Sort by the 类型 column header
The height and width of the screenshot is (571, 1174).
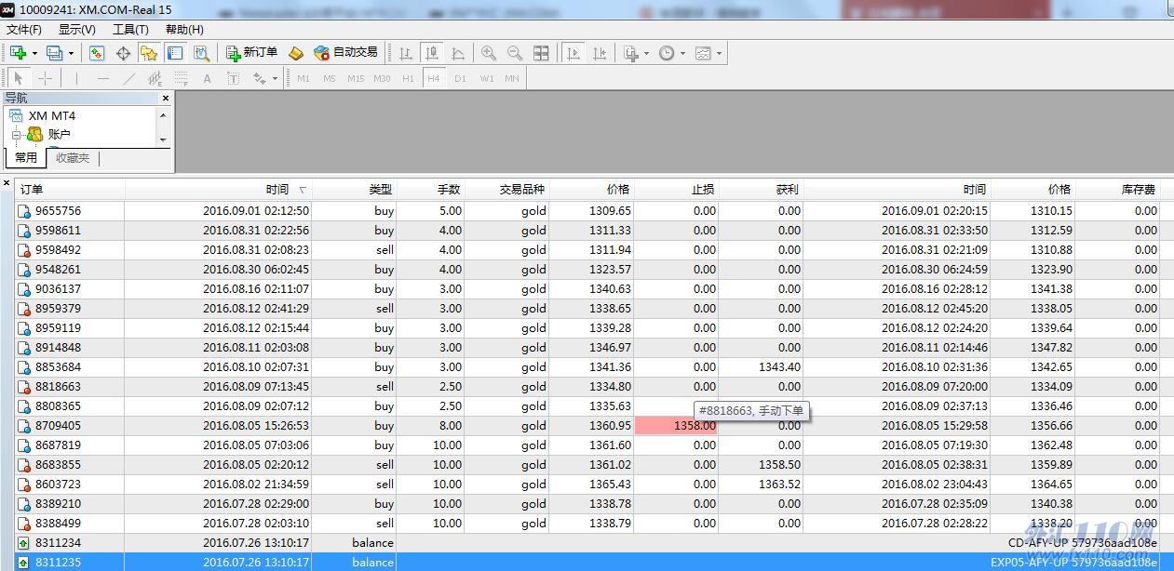point(354,190)
